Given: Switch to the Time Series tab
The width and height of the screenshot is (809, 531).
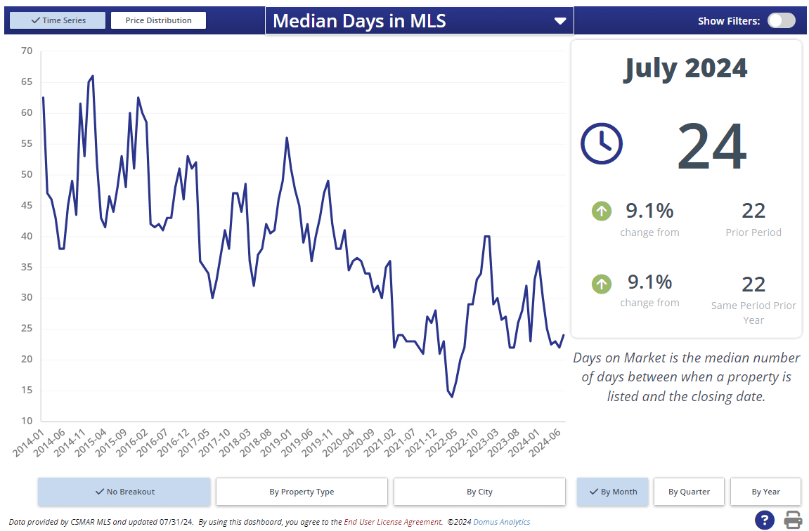Looking at the screenshot, I should pos(58,20).
